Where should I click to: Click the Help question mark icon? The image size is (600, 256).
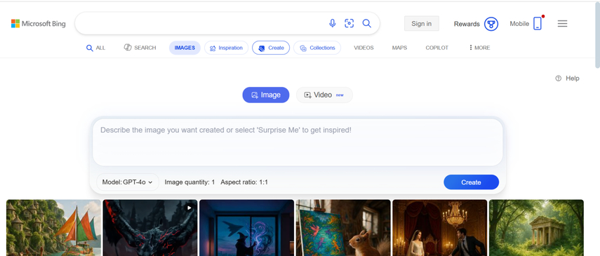[x=559, y=78]
